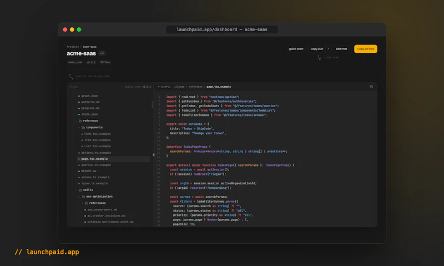Viewport: 444px width, 266px height.
Task: Go to the Projects breadcrumb link
Action: pyautogui.click(x=73, y=47)
